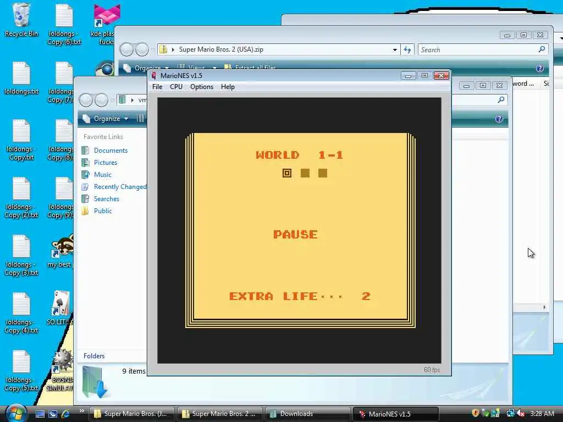Click Forward button in zip Explorer window

point(142,49)
